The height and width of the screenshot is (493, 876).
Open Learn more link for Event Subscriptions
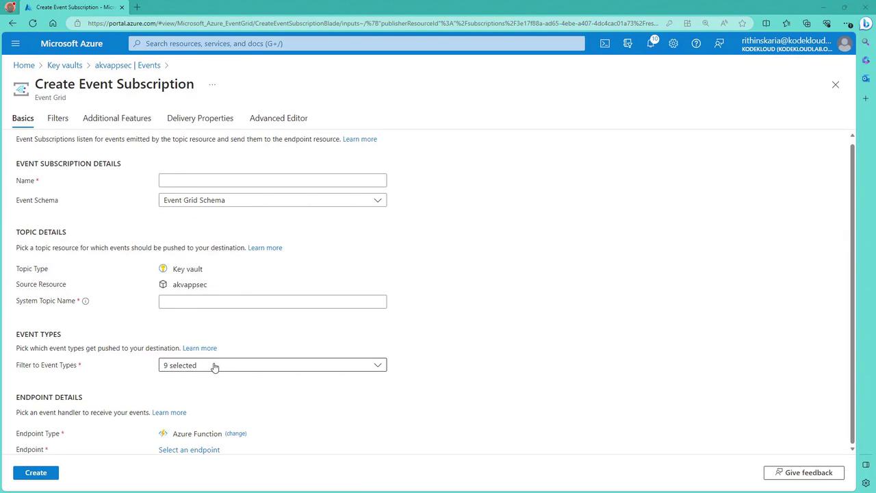(x=360, y=139)
